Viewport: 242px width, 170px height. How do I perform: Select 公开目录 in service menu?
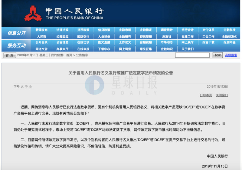tap(41, 42)
